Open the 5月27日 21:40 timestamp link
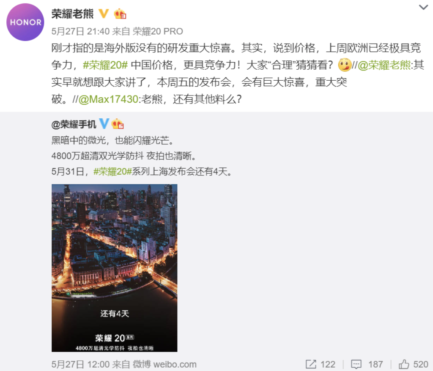This screenshot has height=371, width=433. (x=81, y=31)
